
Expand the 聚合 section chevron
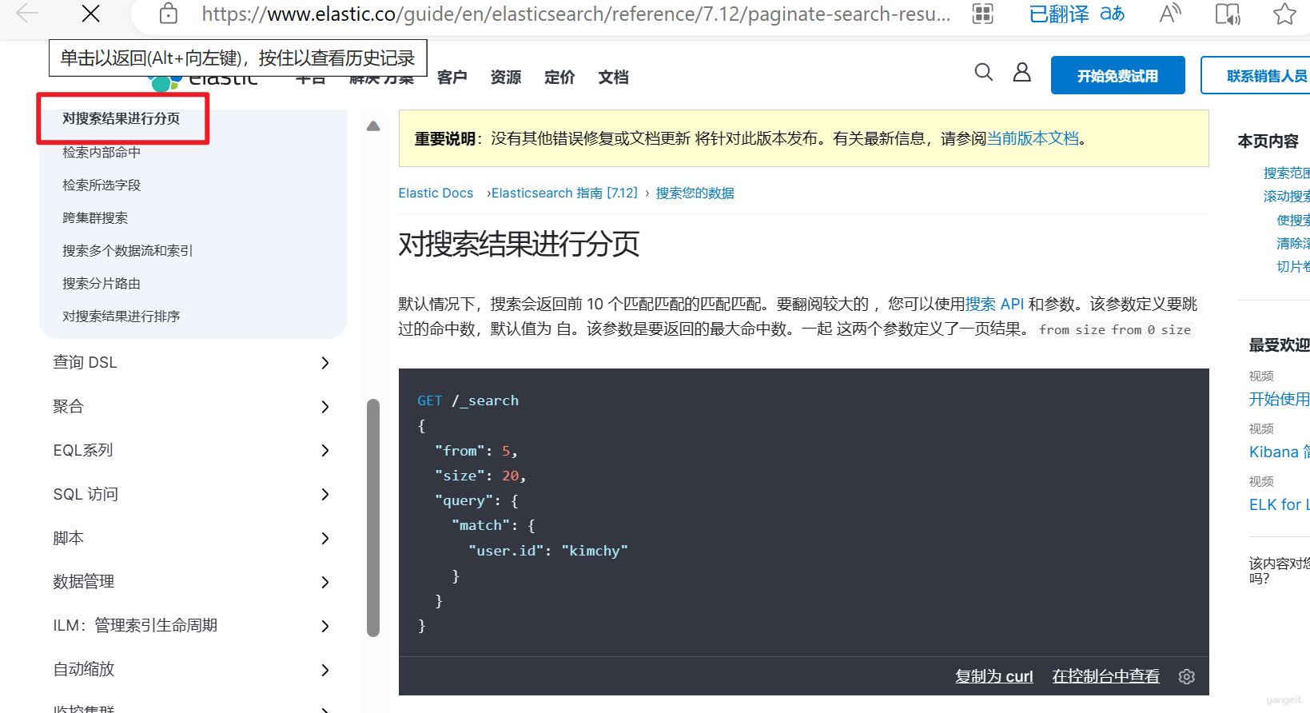[x=325, y=407]
